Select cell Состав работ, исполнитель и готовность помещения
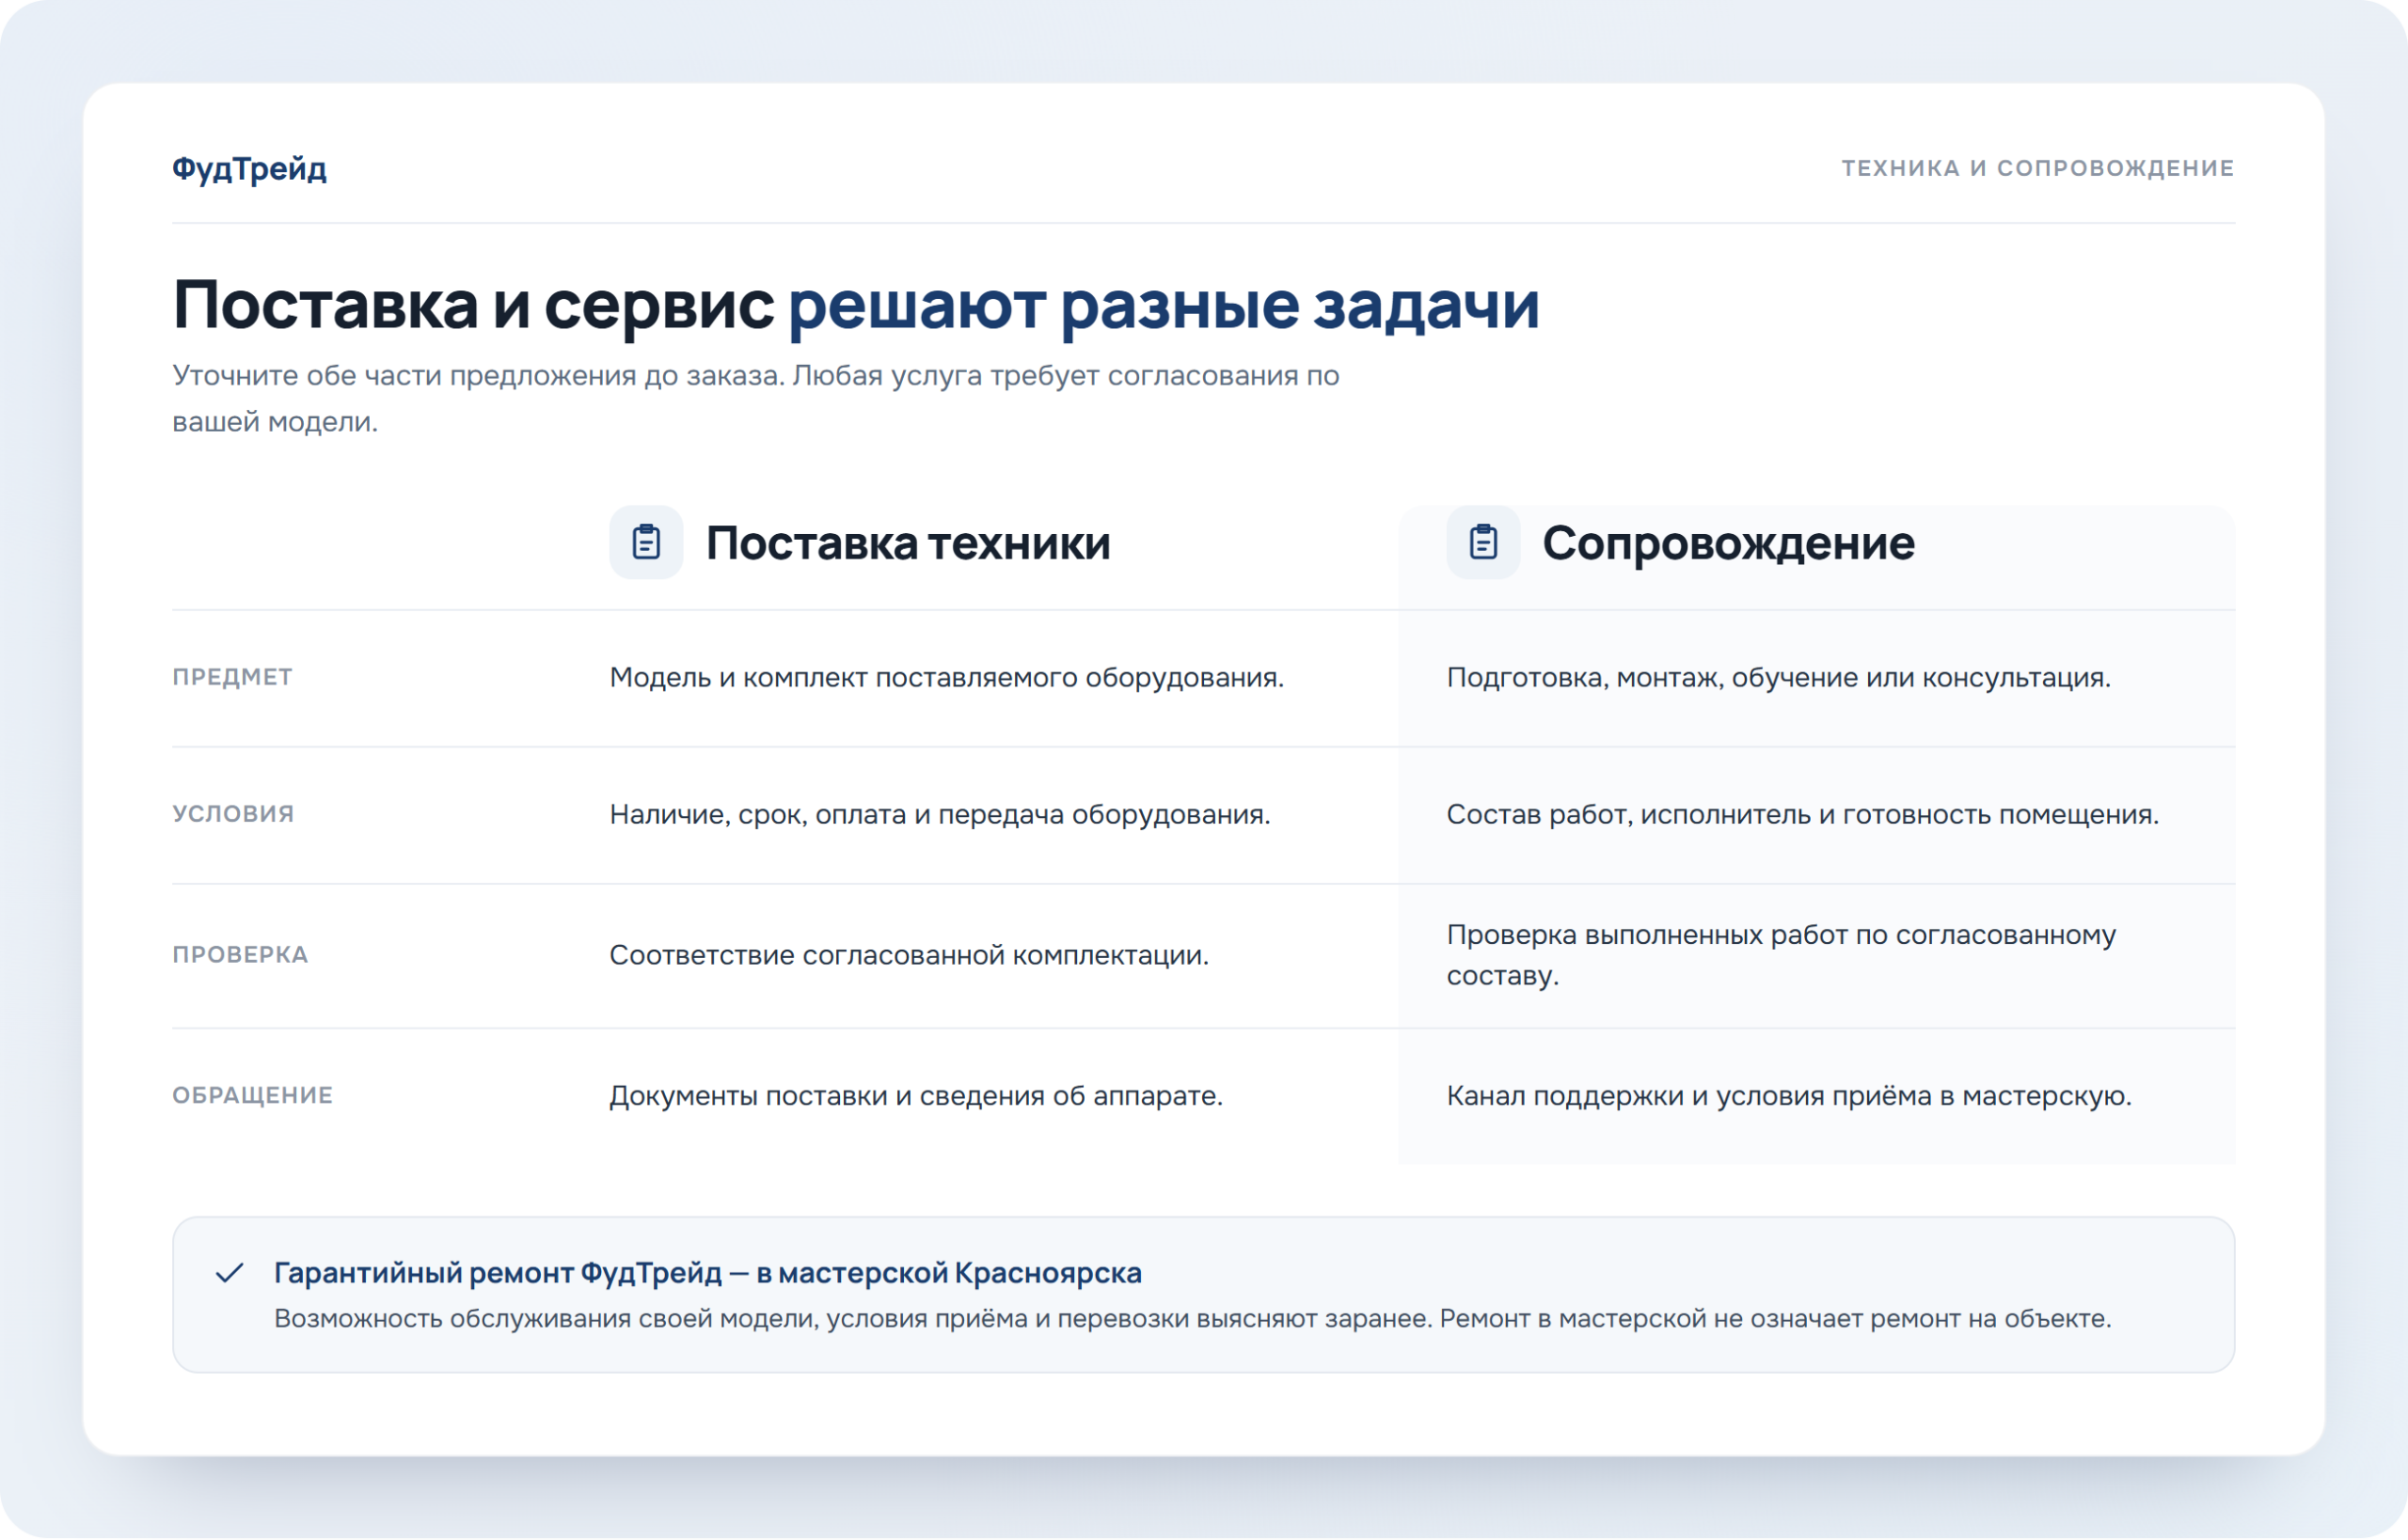This screenshot has height=1540, width=2408. pos(1803,815)
